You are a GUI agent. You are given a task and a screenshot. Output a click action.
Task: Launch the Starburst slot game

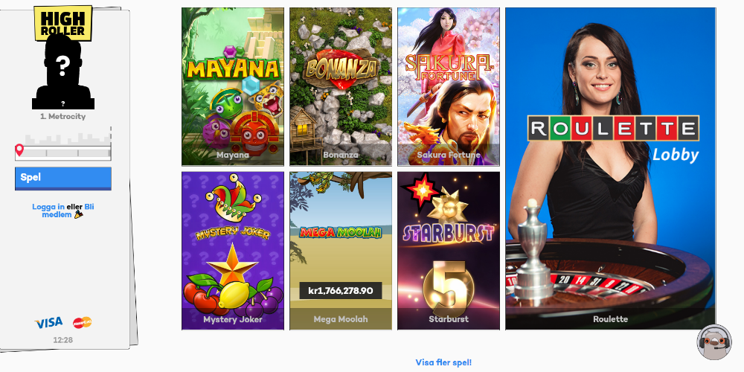tap(449, 251)
